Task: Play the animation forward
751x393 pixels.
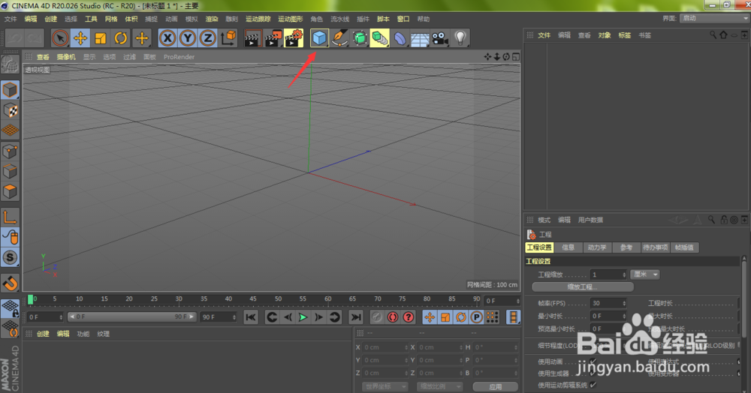Action: pyautogui.click(x=303, y=317)
